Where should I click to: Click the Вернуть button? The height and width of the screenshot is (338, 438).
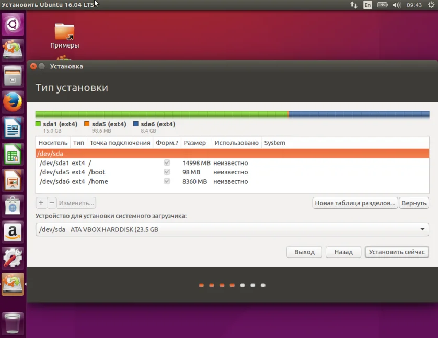pos(414,203)
